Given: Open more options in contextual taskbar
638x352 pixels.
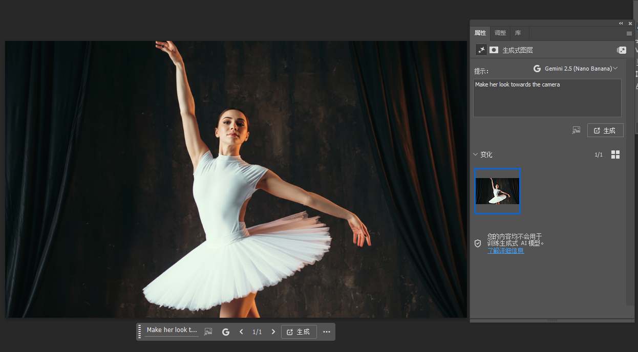Looking at the screenshot, I should [327, 332].
